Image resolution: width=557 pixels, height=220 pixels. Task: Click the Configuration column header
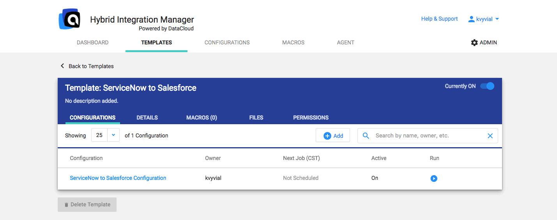pyautogui.click(x=86, y=158)
